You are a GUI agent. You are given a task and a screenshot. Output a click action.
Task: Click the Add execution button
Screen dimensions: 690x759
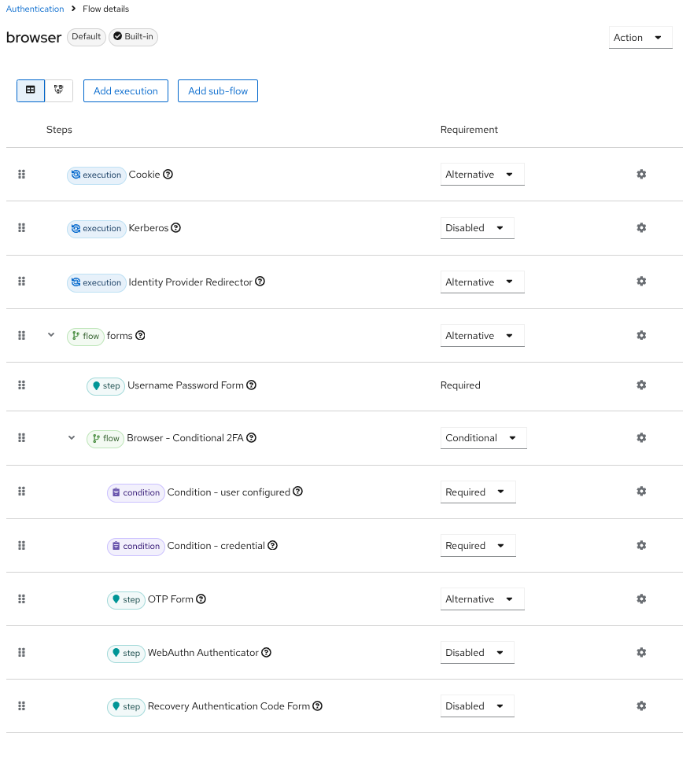point(125,90)
